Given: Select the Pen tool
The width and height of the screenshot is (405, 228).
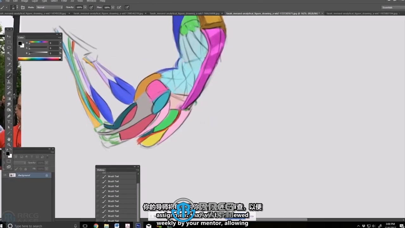Looking at the screenshot, I should (9, 116).
